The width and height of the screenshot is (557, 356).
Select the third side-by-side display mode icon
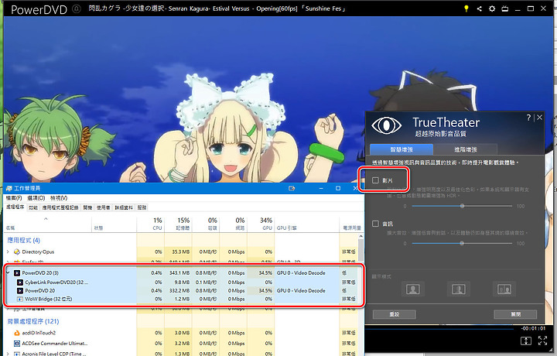point(504,289)
